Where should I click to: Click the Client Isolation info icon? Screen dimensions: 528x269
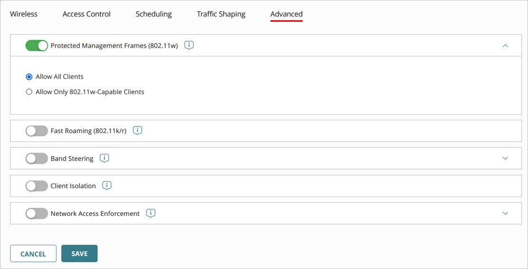(107, 186)
